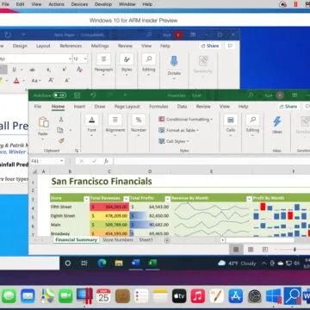Click the Ideas lightning icon in Excel

click(277, 121)
